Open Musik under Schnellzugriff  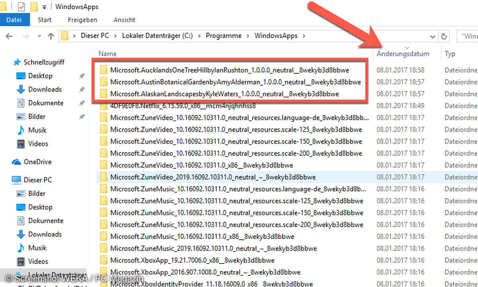(x=37, y=130)
